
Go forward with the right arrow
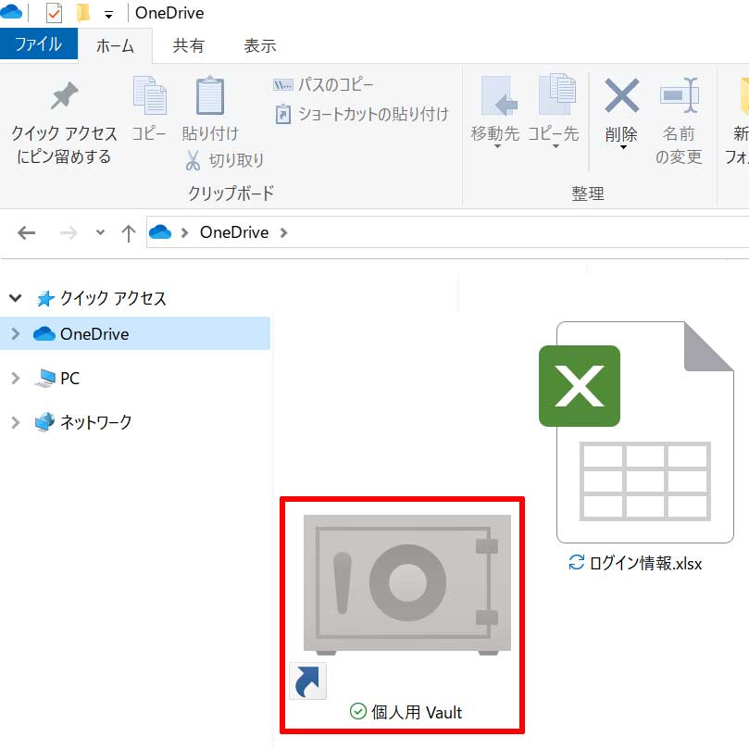69,233
